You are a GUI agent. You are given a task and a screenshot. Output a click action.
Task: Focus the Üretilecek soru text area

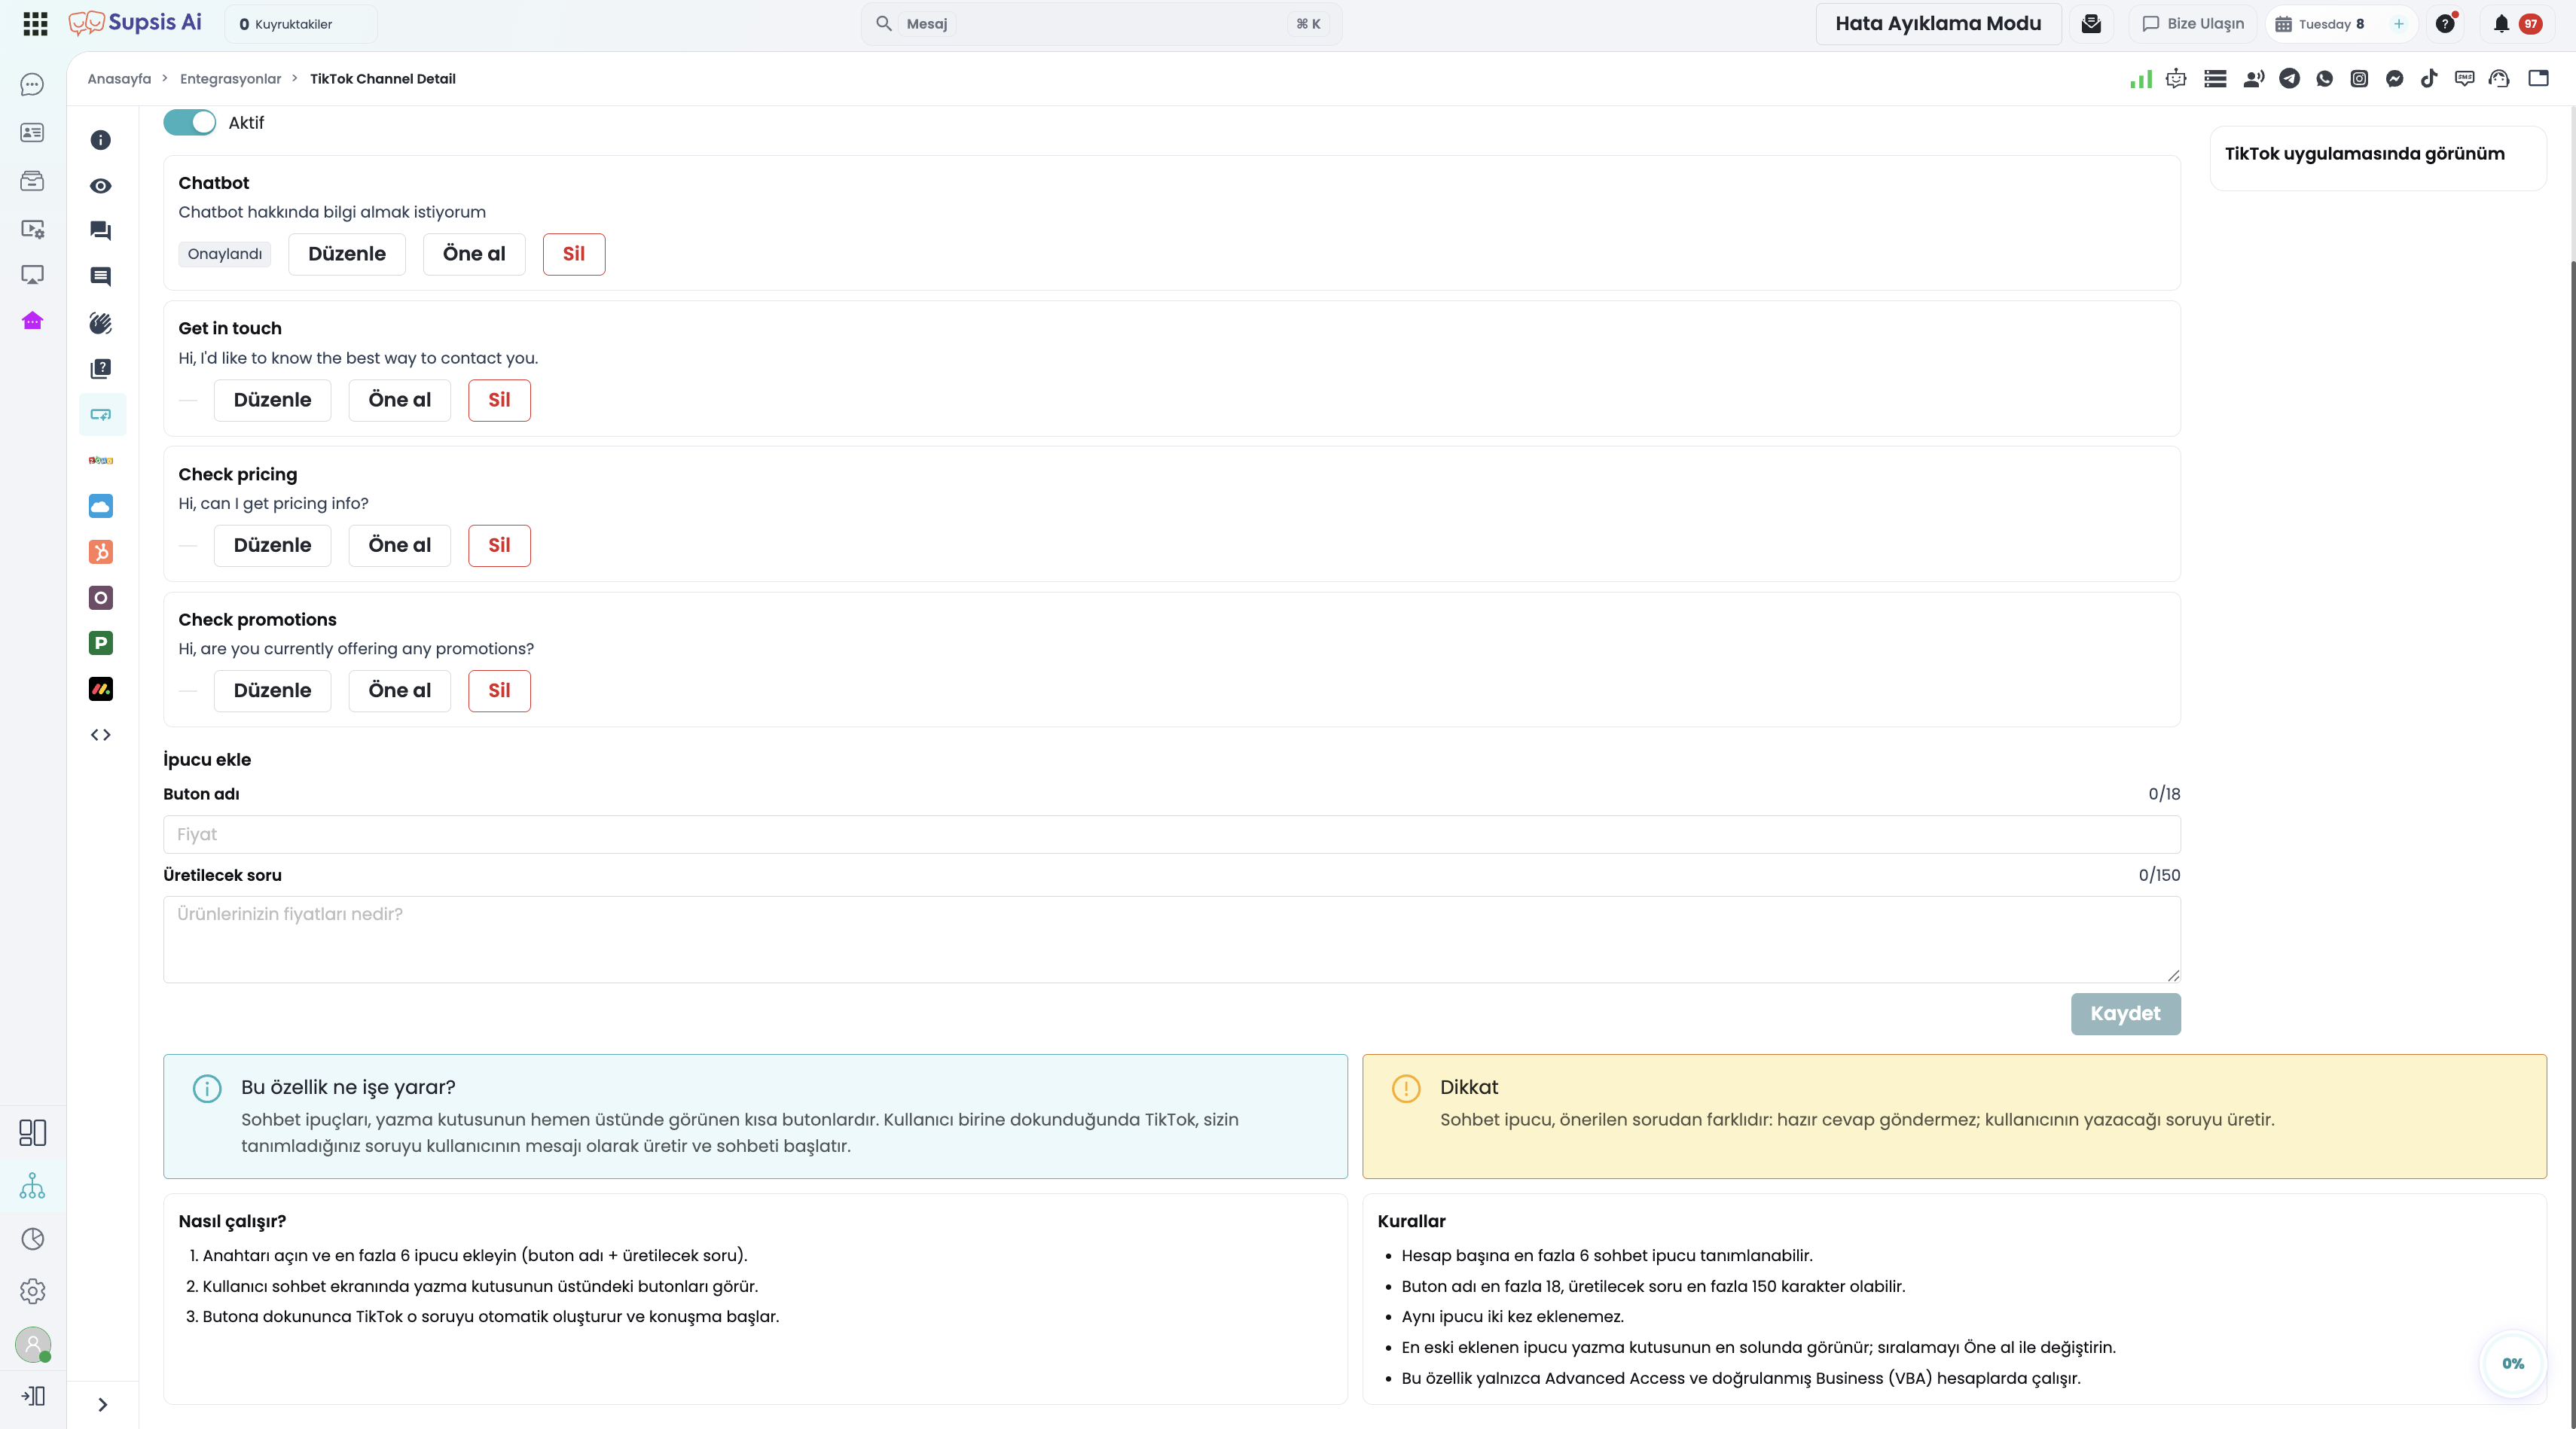pyautogui.click(x=1172, y=940)
